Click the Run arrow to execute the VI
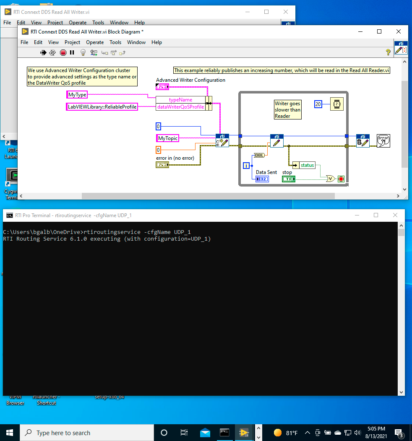The height and width of the screenshot is (441, 412). point(43,52)
